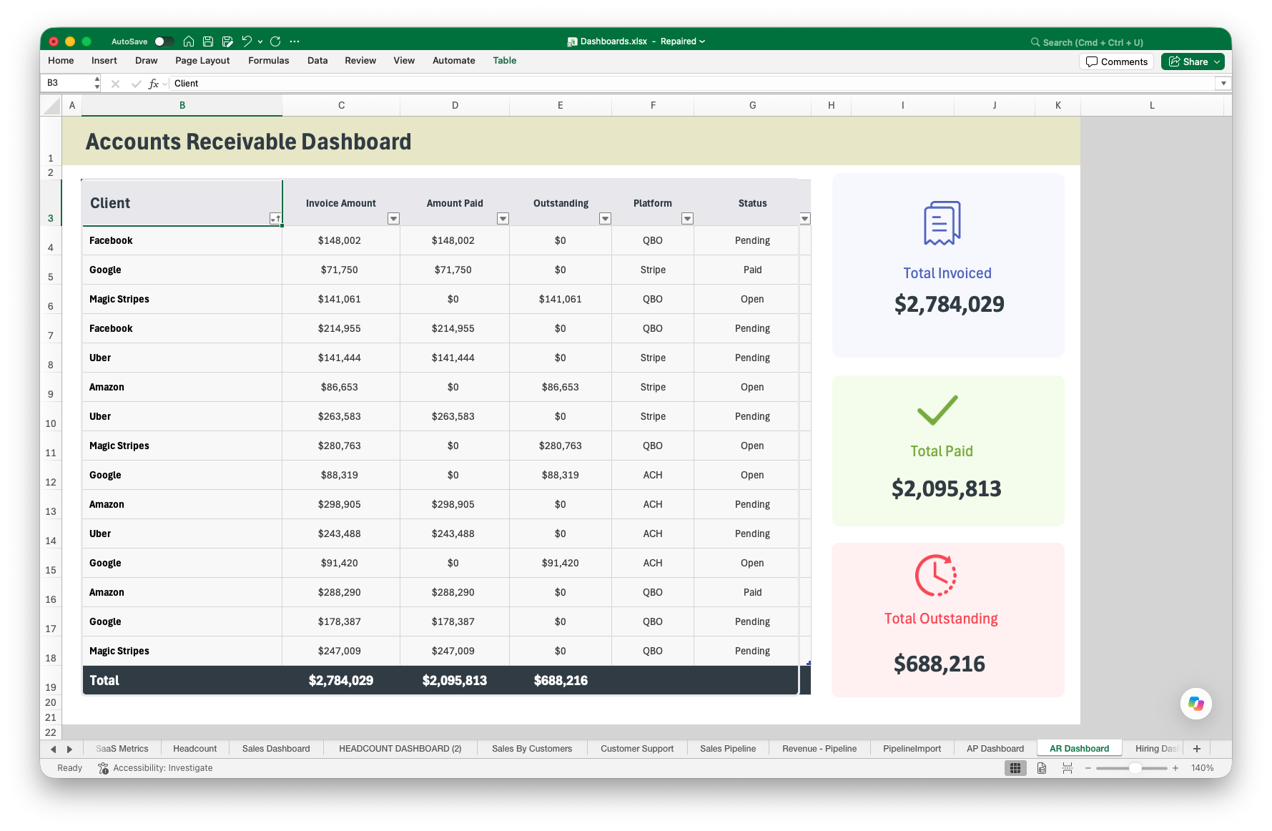This screenshot has width=1272, height=831.
Task: Open the Undo history dropdown arrow
Action: (260, 41)
